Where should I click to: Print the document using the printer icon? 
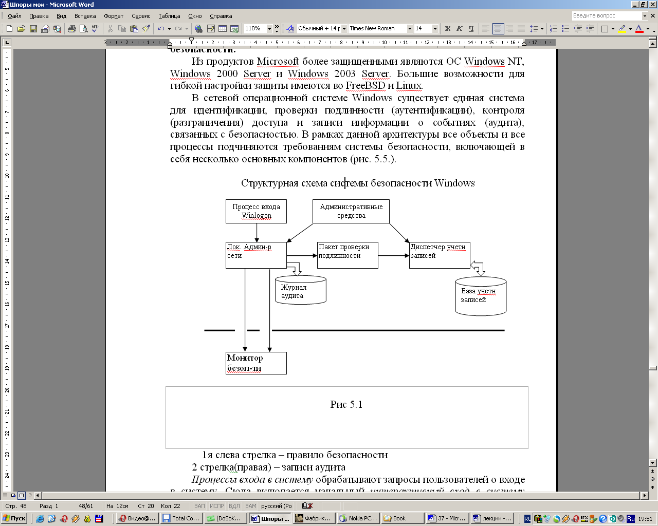(71, 29)
